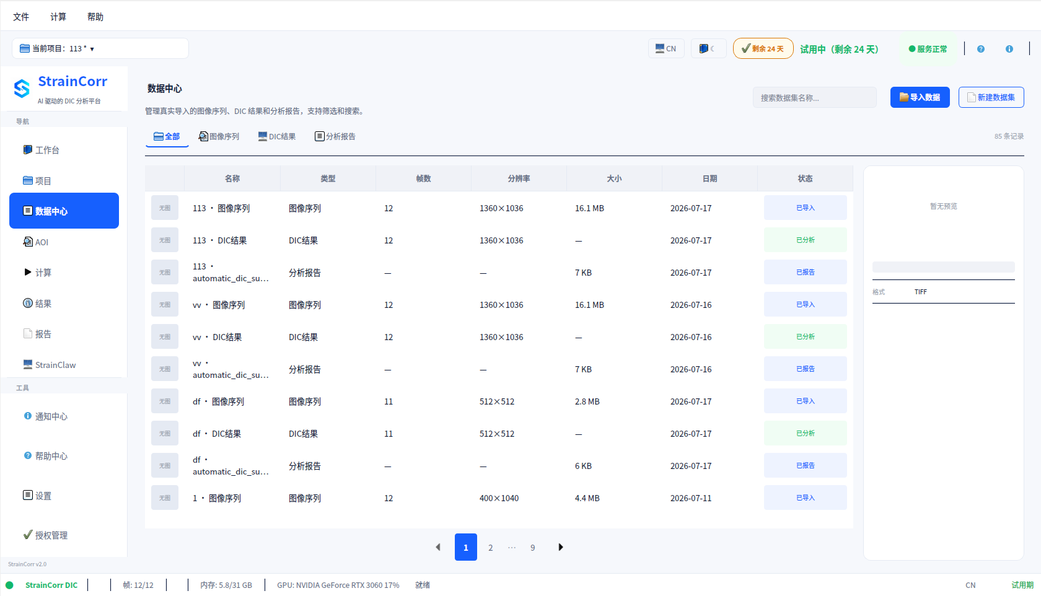The width and height of the screenshot is (1041, 596).
Task: Click the preview progress bar in right panel
Action: pos(944,267)
